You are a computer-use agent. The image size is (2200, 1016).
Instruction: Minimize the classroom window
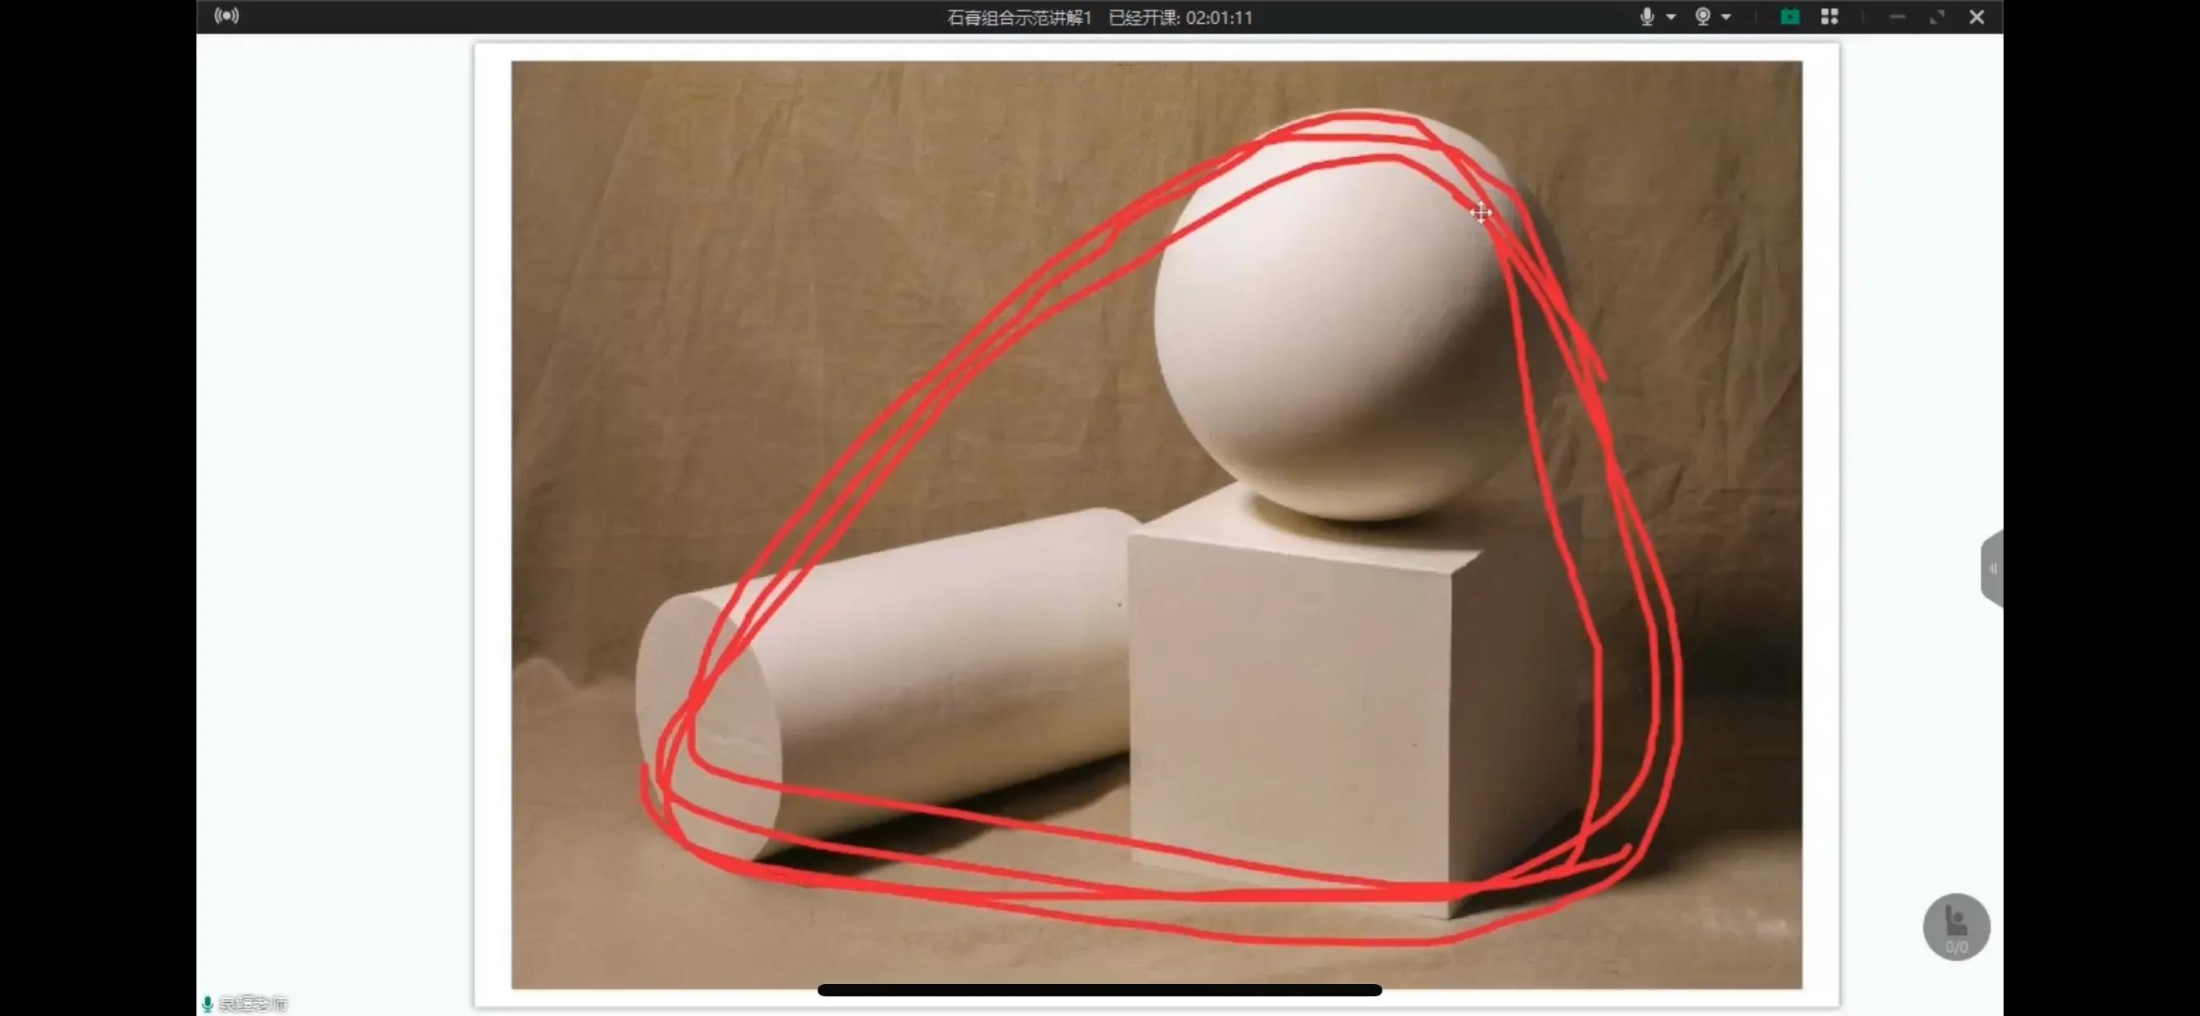(1897, 17)
